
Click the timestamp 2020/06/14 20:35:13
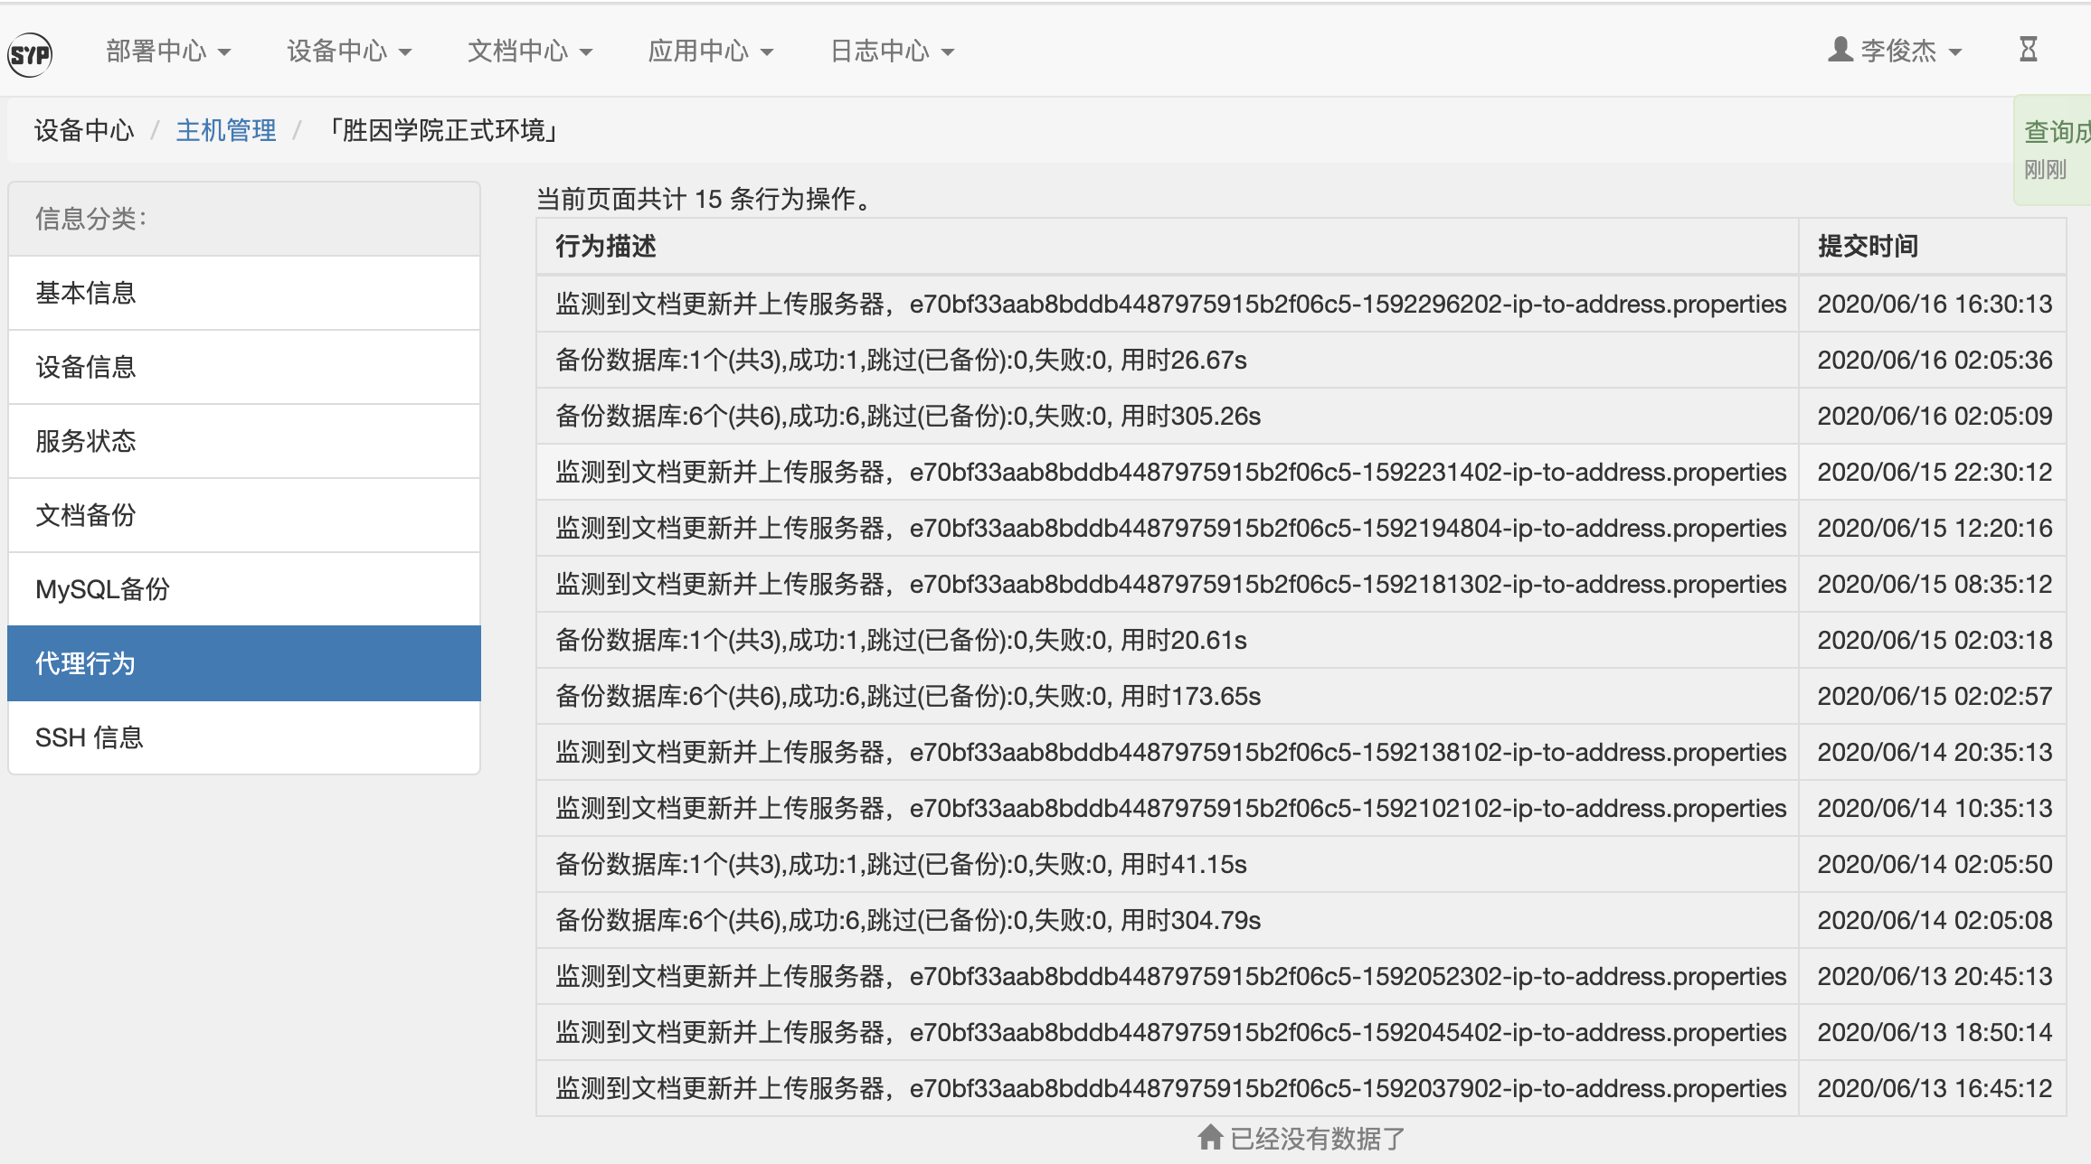pos(1935,753)
